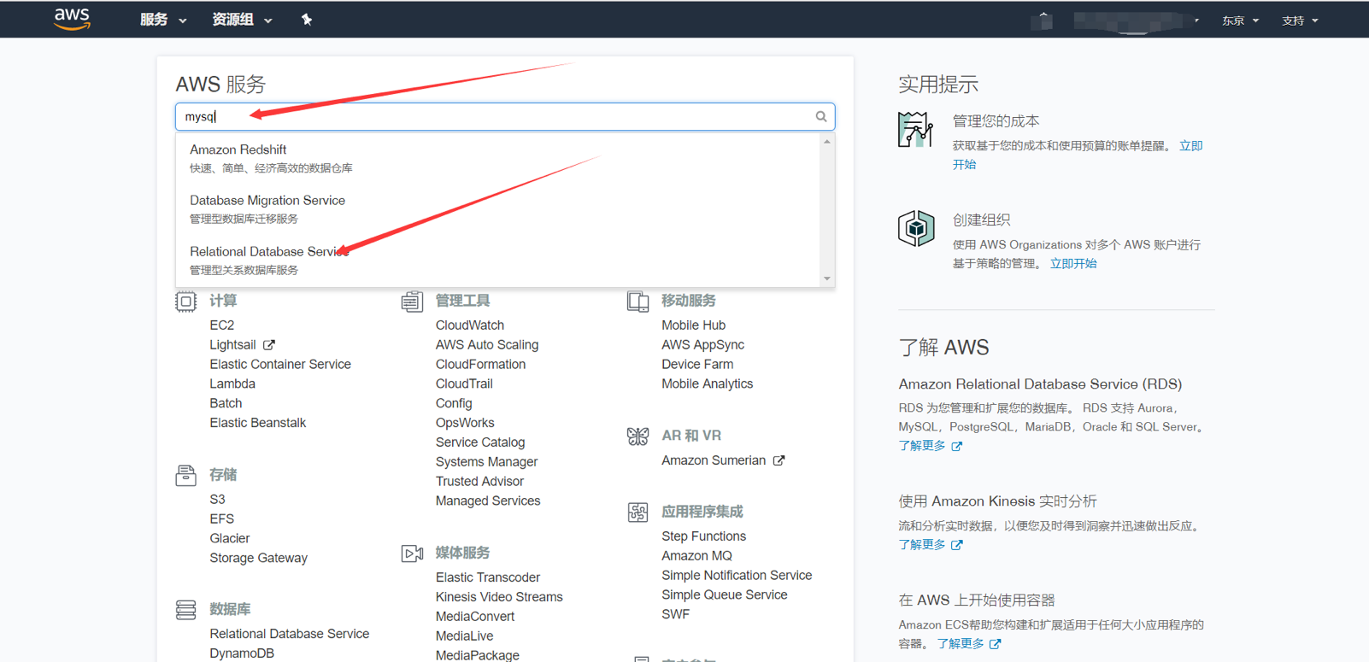Click the Create Organization (创建组织) cube icon

[x=916, y=229]
